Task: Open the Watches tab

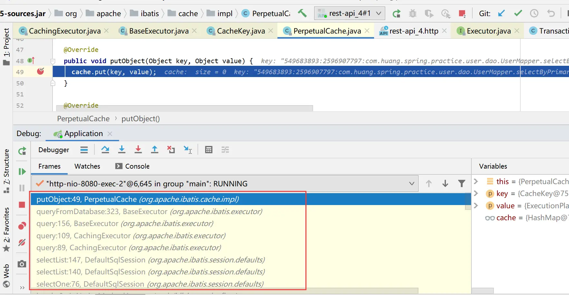Action: pos(87,166)
